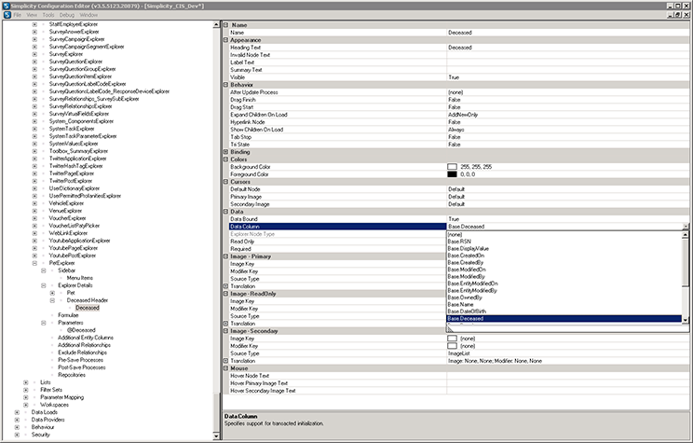Click the Simplicity icon beside File menu
The image size is (693, 443).
coord(7,16)
